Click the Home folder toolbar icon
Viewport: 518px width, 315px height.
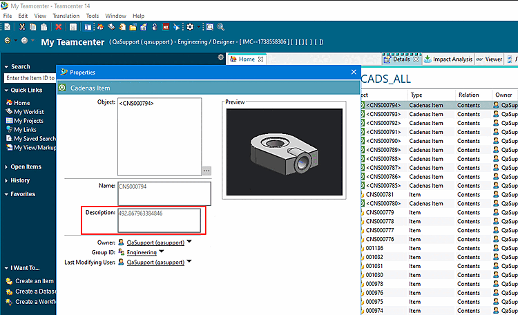click(x=100, y=27)
